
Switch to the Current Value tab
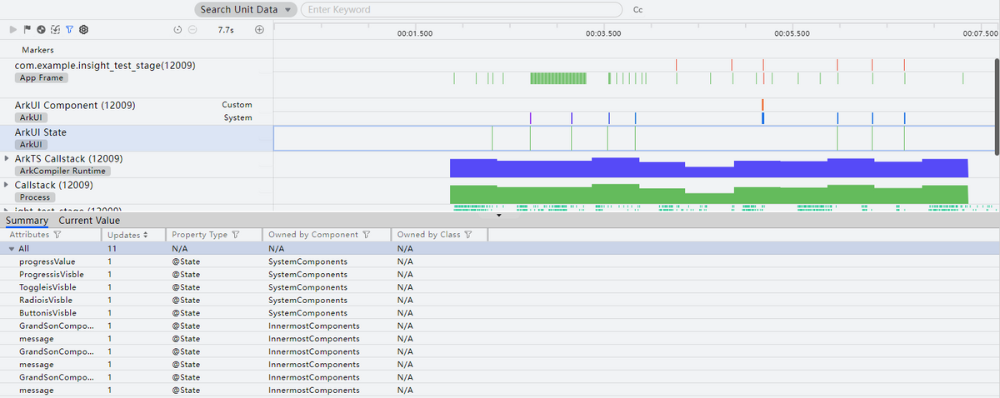click(89, 221)
